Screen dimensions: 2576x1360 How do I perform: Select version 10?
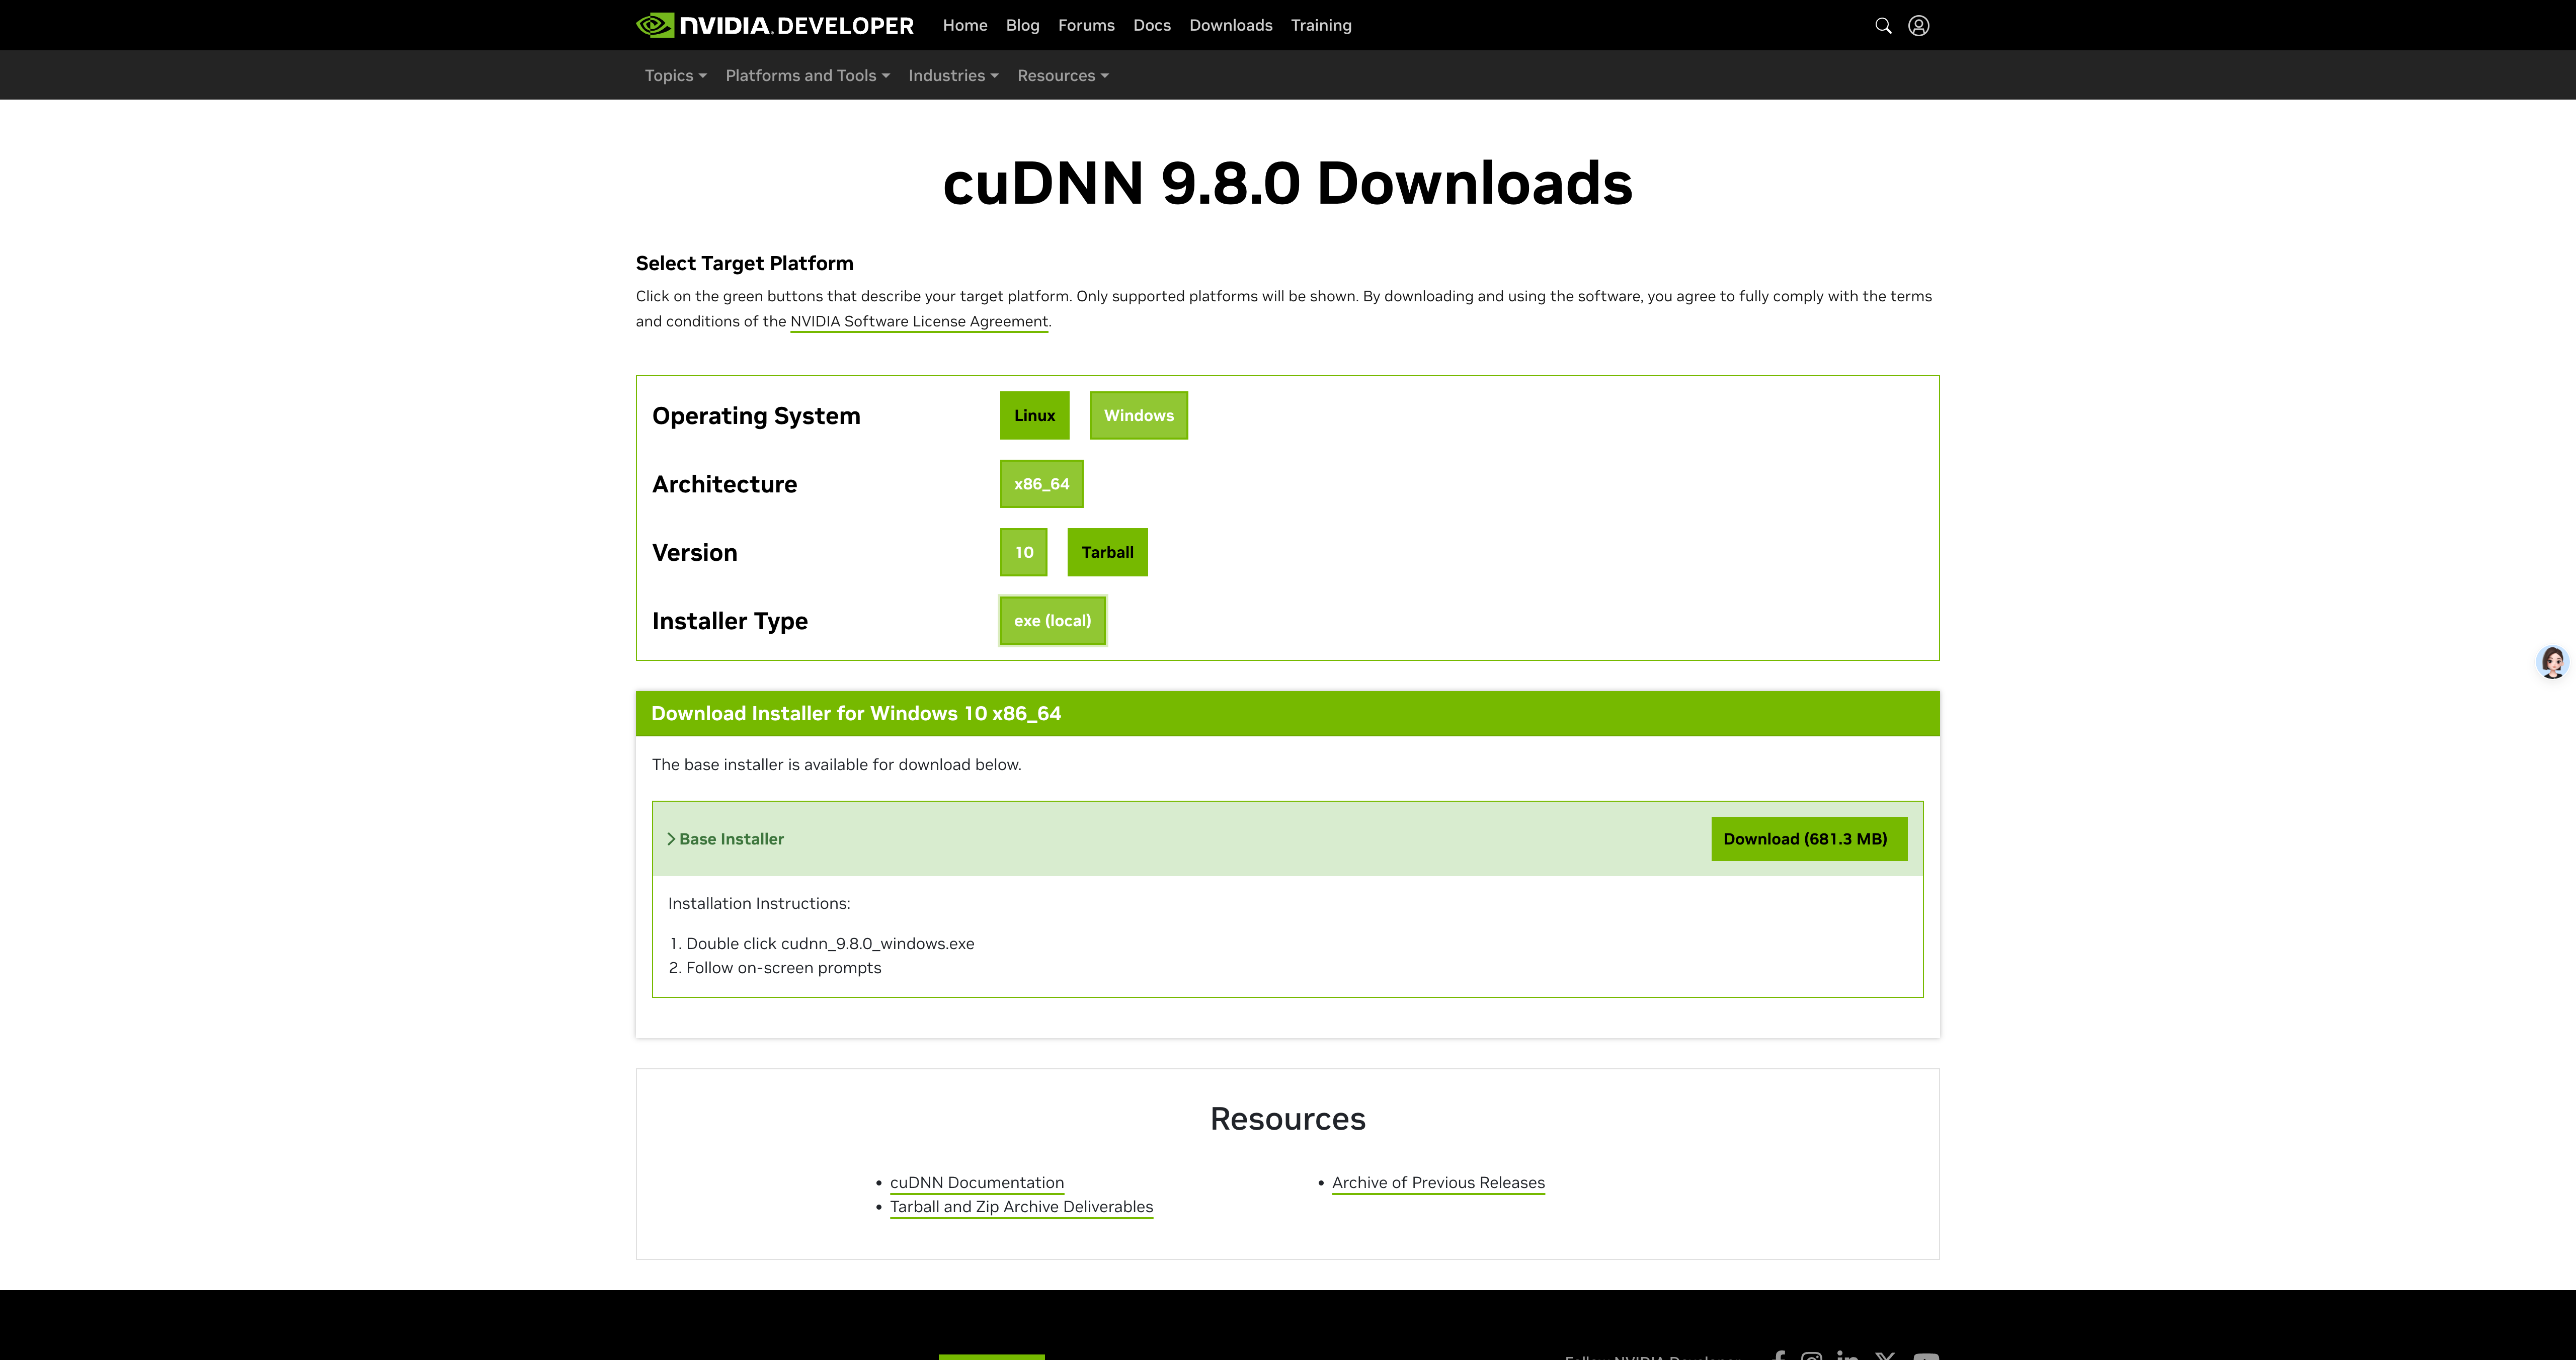[1024, 552]
